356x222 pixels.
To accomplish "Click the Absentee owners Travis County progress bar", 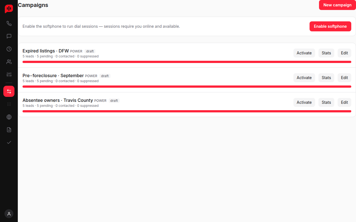I will [187, 111].
